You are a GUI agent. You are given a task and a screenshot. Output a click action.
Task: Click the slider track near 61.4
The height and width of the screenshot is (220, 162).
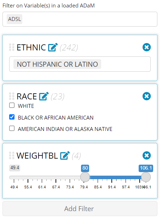pos(42,177)
